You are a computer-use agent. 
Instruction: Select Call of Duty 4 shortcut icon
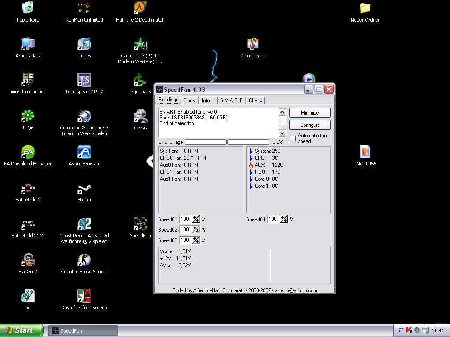(140, 44)
